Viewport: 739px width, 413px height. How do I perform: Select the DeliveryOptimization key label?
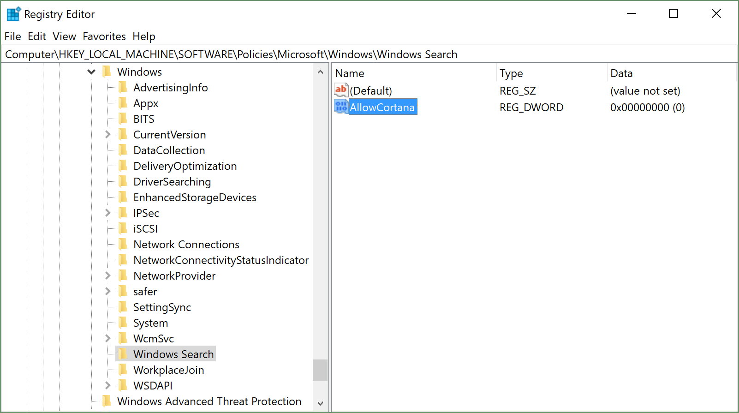(185, 166)
